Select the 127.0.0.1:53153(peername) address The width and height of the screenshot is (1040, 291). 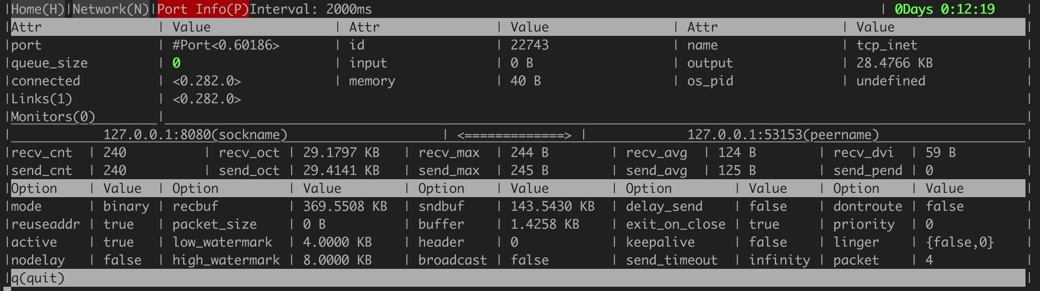783,135
